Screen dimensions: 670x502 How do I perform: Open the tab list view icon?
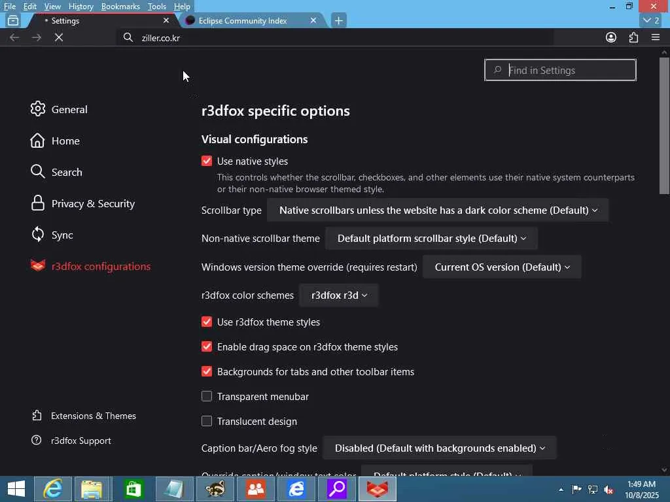(13, 20)
